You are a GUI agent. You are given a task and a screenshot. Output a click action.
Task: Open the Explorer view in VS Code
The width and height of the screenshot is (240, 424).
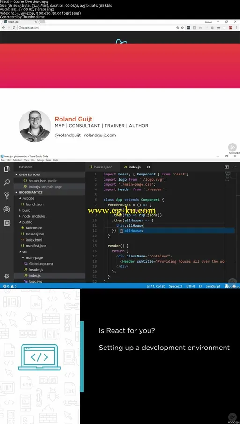coord(7,169)
